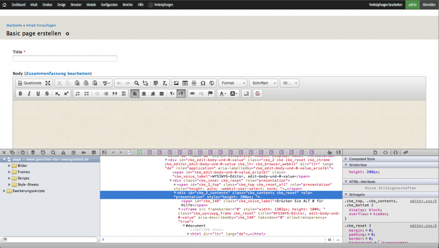Open the find magnifier tool in editor
Viewport: 439px width, 248px height.
(136, 83)
